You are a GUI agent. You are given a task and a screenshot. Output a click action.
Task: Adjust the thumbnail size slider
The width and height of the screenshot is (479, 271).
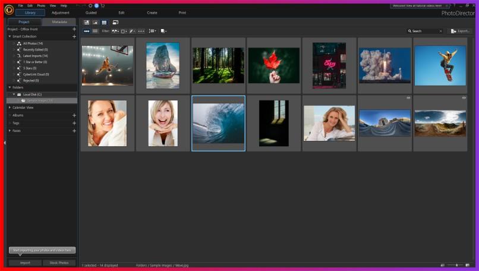pyautogui.click(x=456, y=265)
